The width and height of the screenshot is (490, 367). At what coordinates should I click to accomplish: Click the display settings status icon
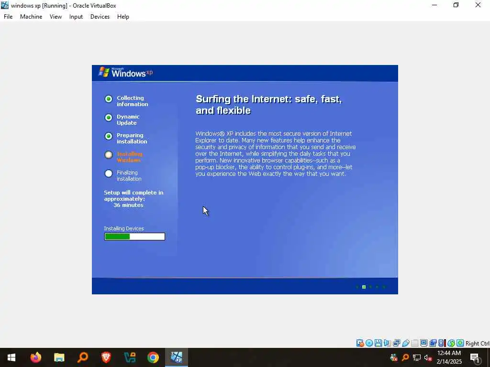(424, 343)
